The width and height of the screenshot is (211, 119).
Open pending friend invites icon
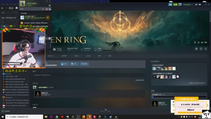[47, 9]
